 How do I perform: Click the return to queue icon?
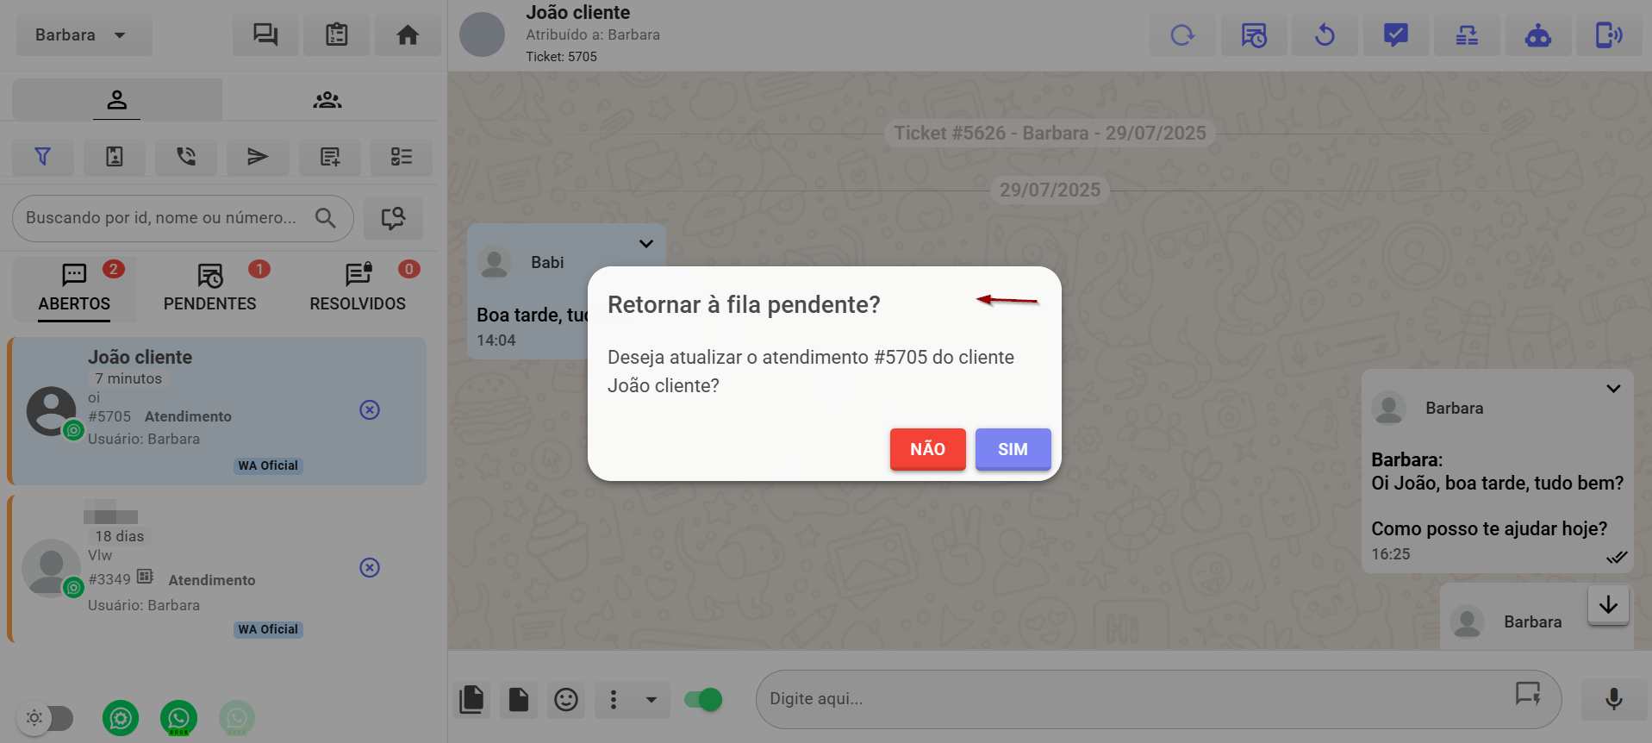coord(1325,35)
